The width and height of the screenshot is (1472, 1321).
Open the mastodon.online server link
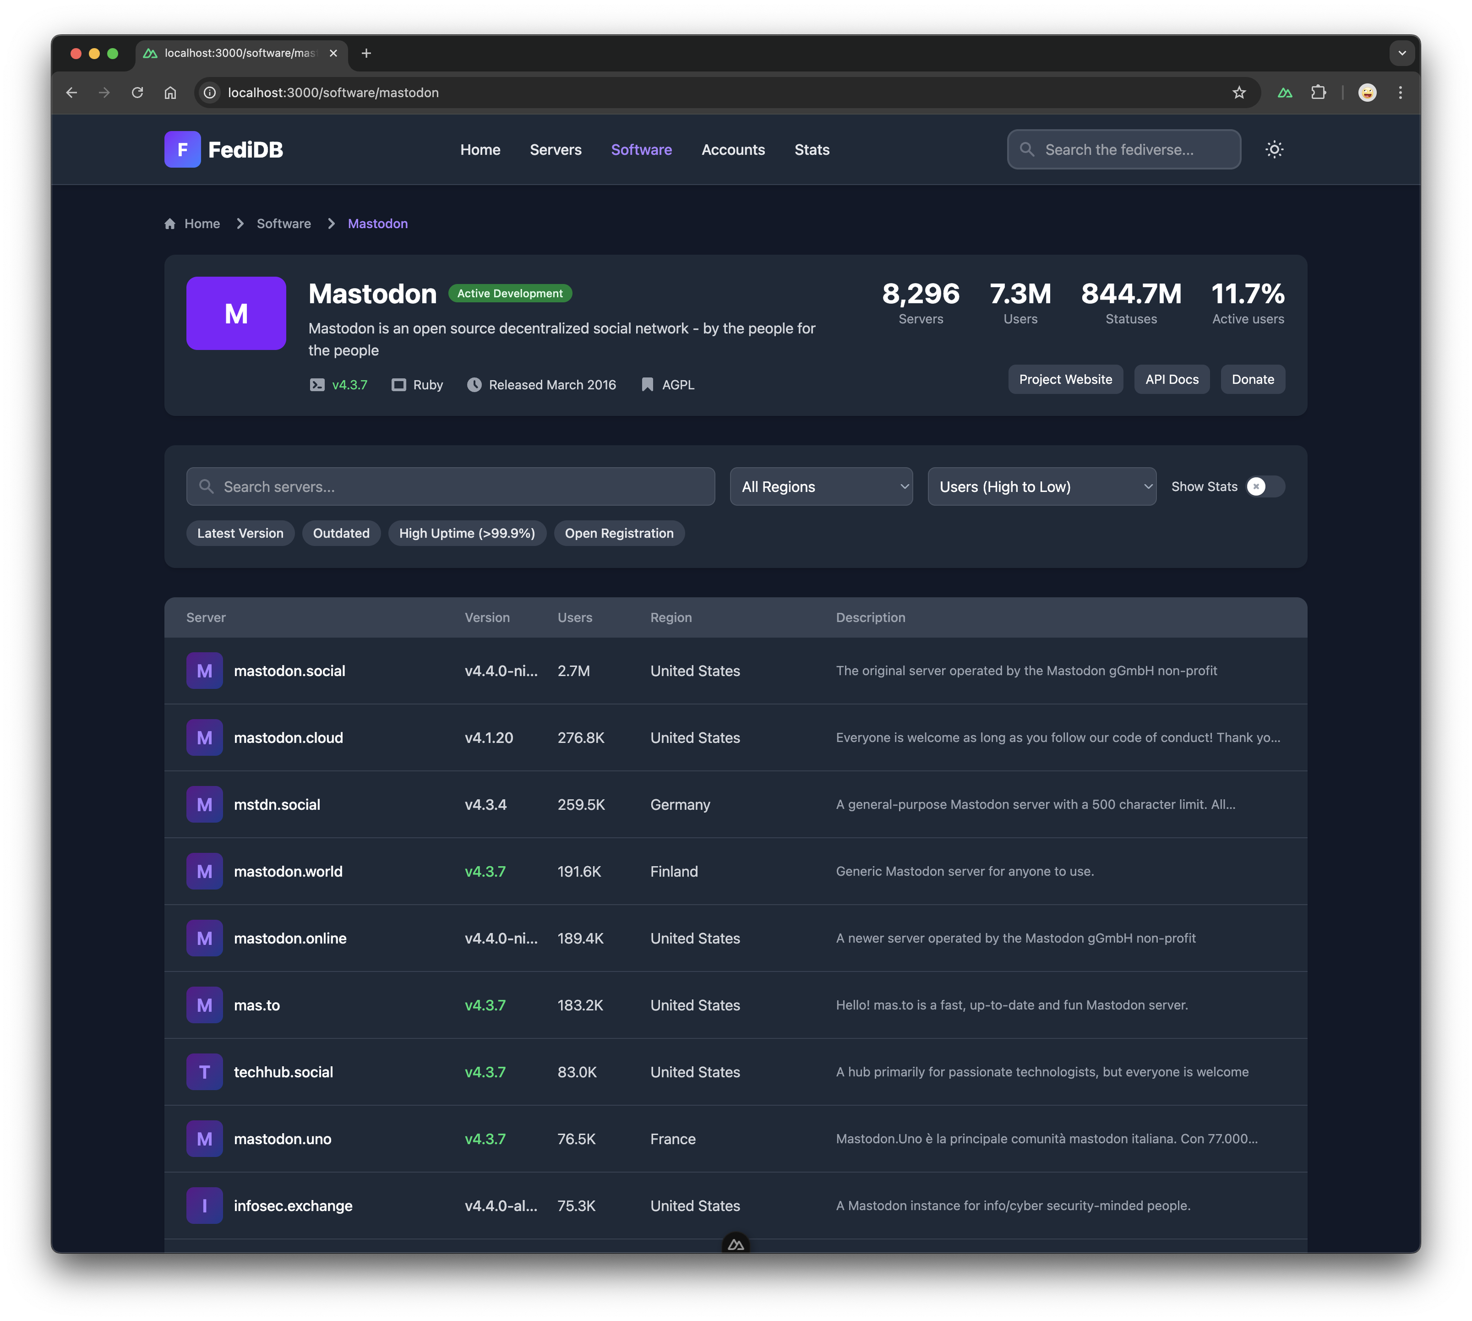290,938
